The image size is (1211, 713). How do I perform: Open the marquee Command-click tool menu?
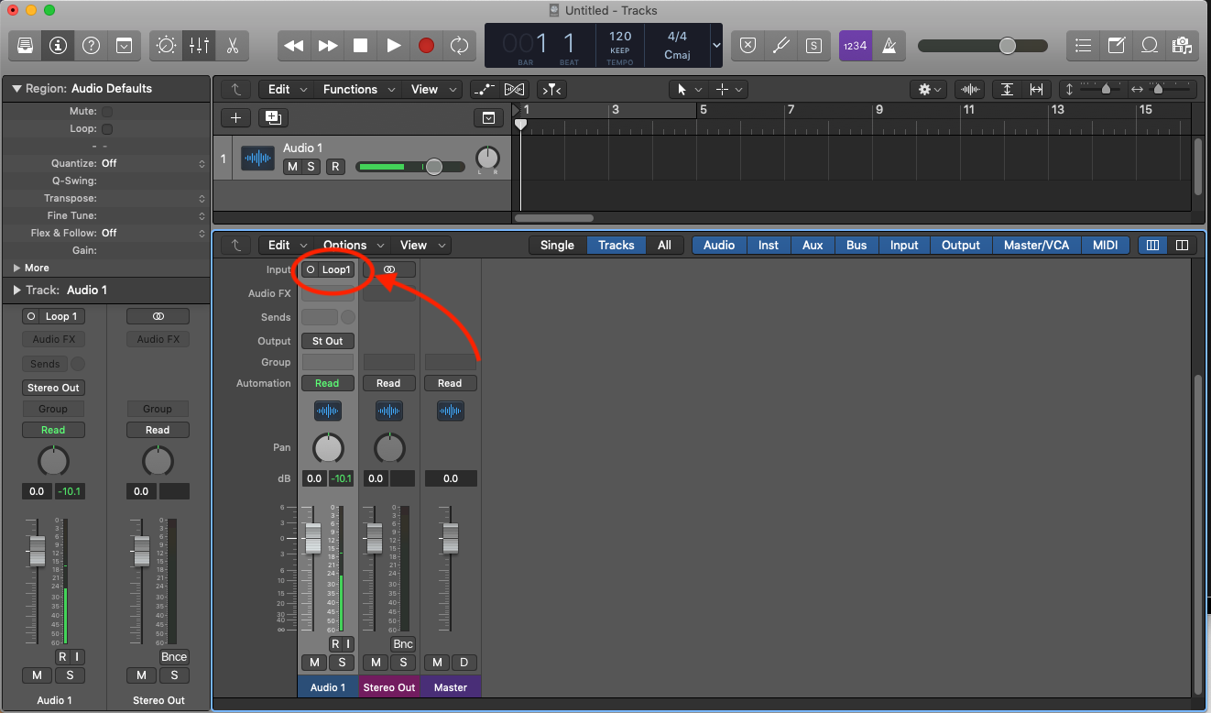(x=728, y=89)
